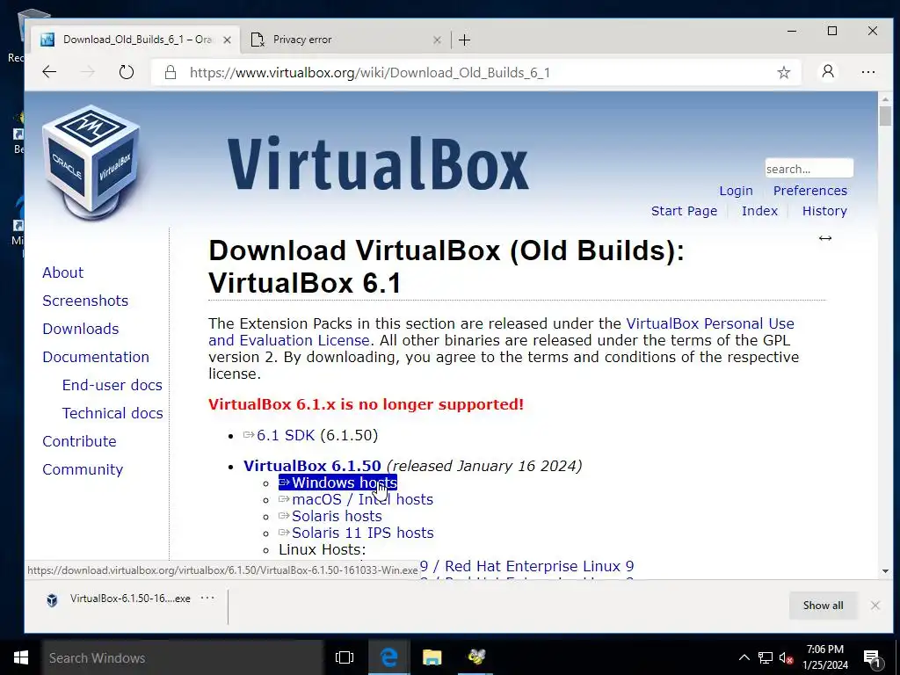
Task: Open options ellipsis for downloaded exe
Action: [207, 598]
